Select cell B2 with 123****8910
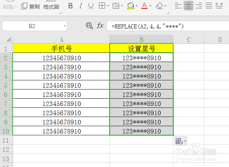Image resolution: width=229 pixels, height=167 pixels. [142, 57]
